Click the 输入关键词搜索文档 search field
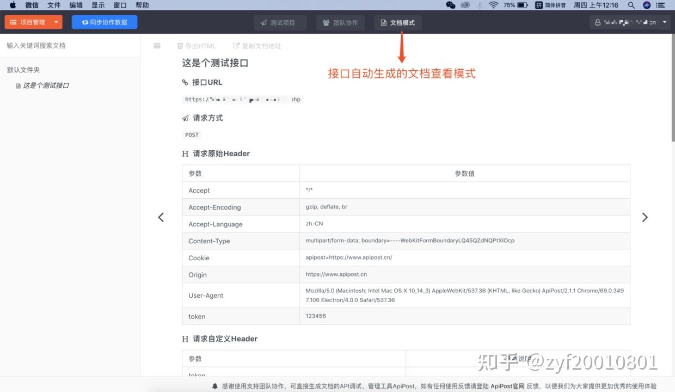 click(70, 46)
